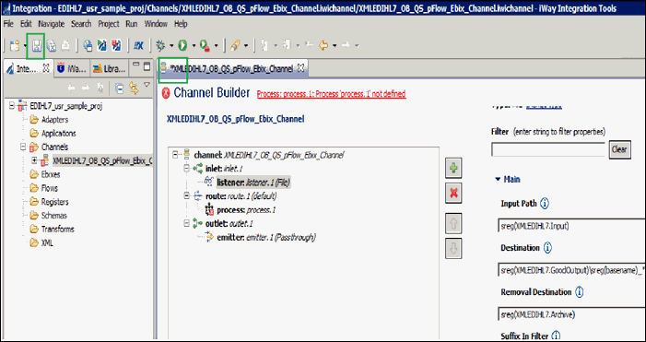This screenshot has width=646, height=342.
Task: Click the yellow Back arrow icon
Action: (323, 46)
